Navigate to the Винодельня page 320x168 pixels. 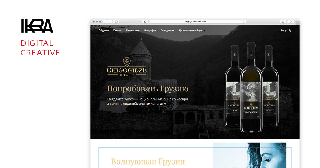coord(167,30)
